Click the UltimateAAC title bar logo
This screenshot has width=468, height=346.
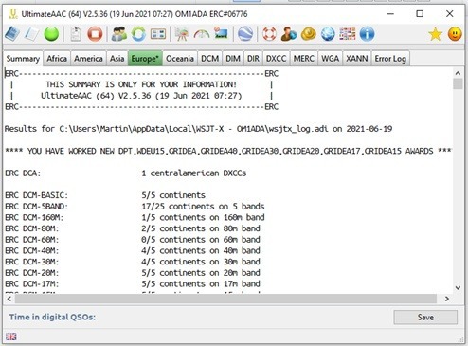point(12,13)
